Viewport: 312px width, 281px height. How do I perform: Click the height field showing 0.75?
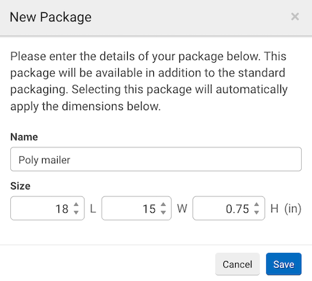(229, 208)
